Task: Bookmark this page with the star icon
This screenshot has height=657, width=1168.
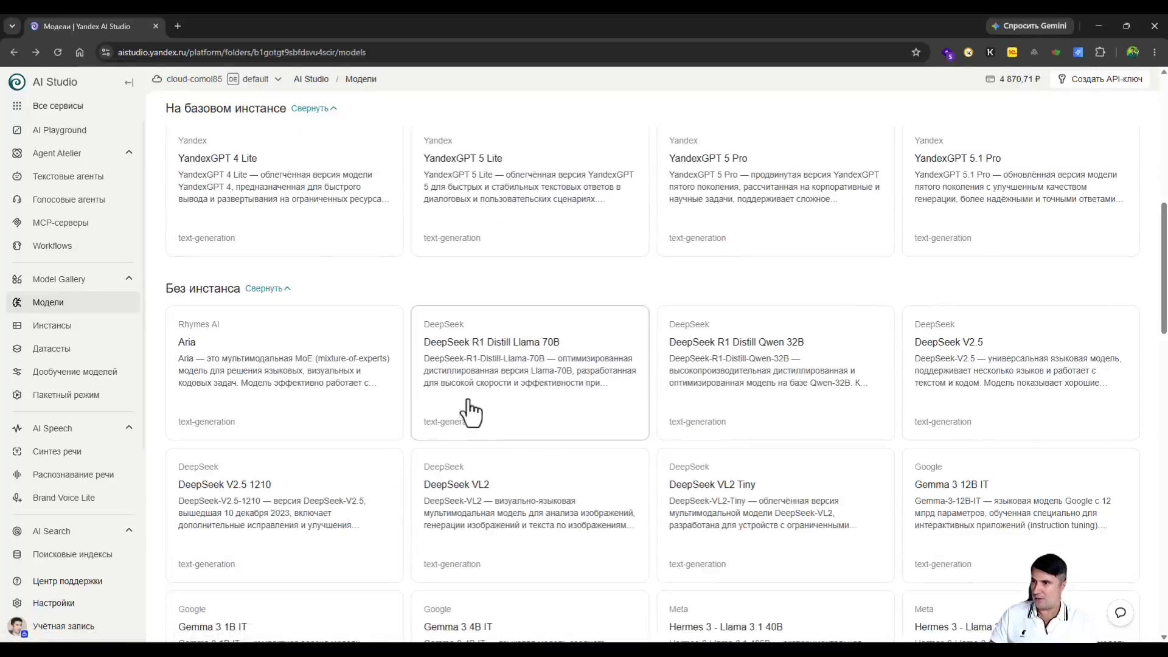Action: tap(916, 52)
